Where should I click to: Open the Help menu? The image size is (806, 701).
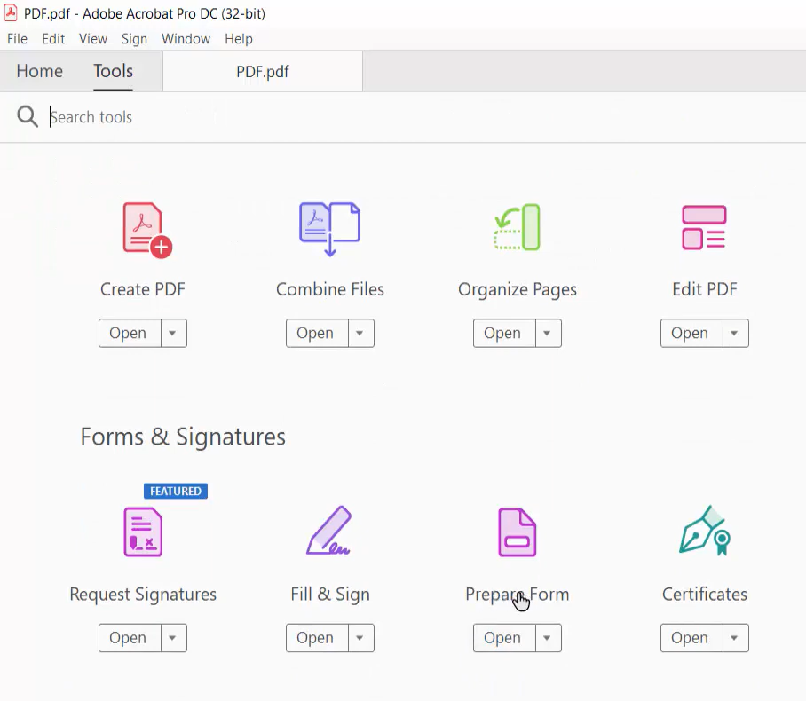point(239,39)
